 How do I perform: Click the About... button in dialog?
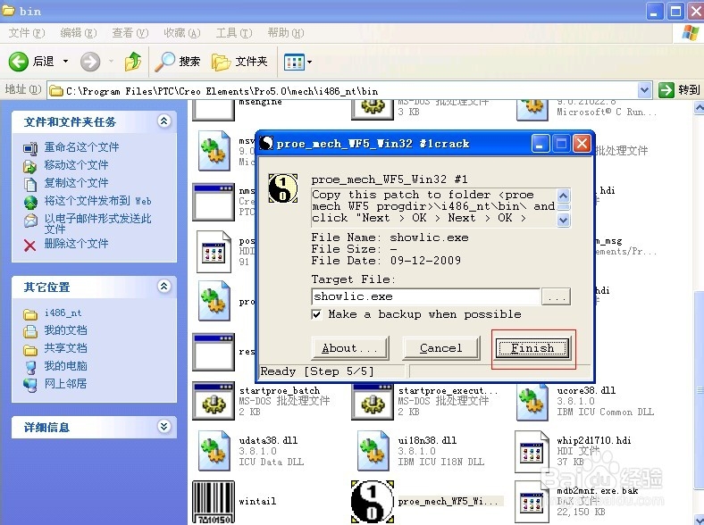point(349,348)
